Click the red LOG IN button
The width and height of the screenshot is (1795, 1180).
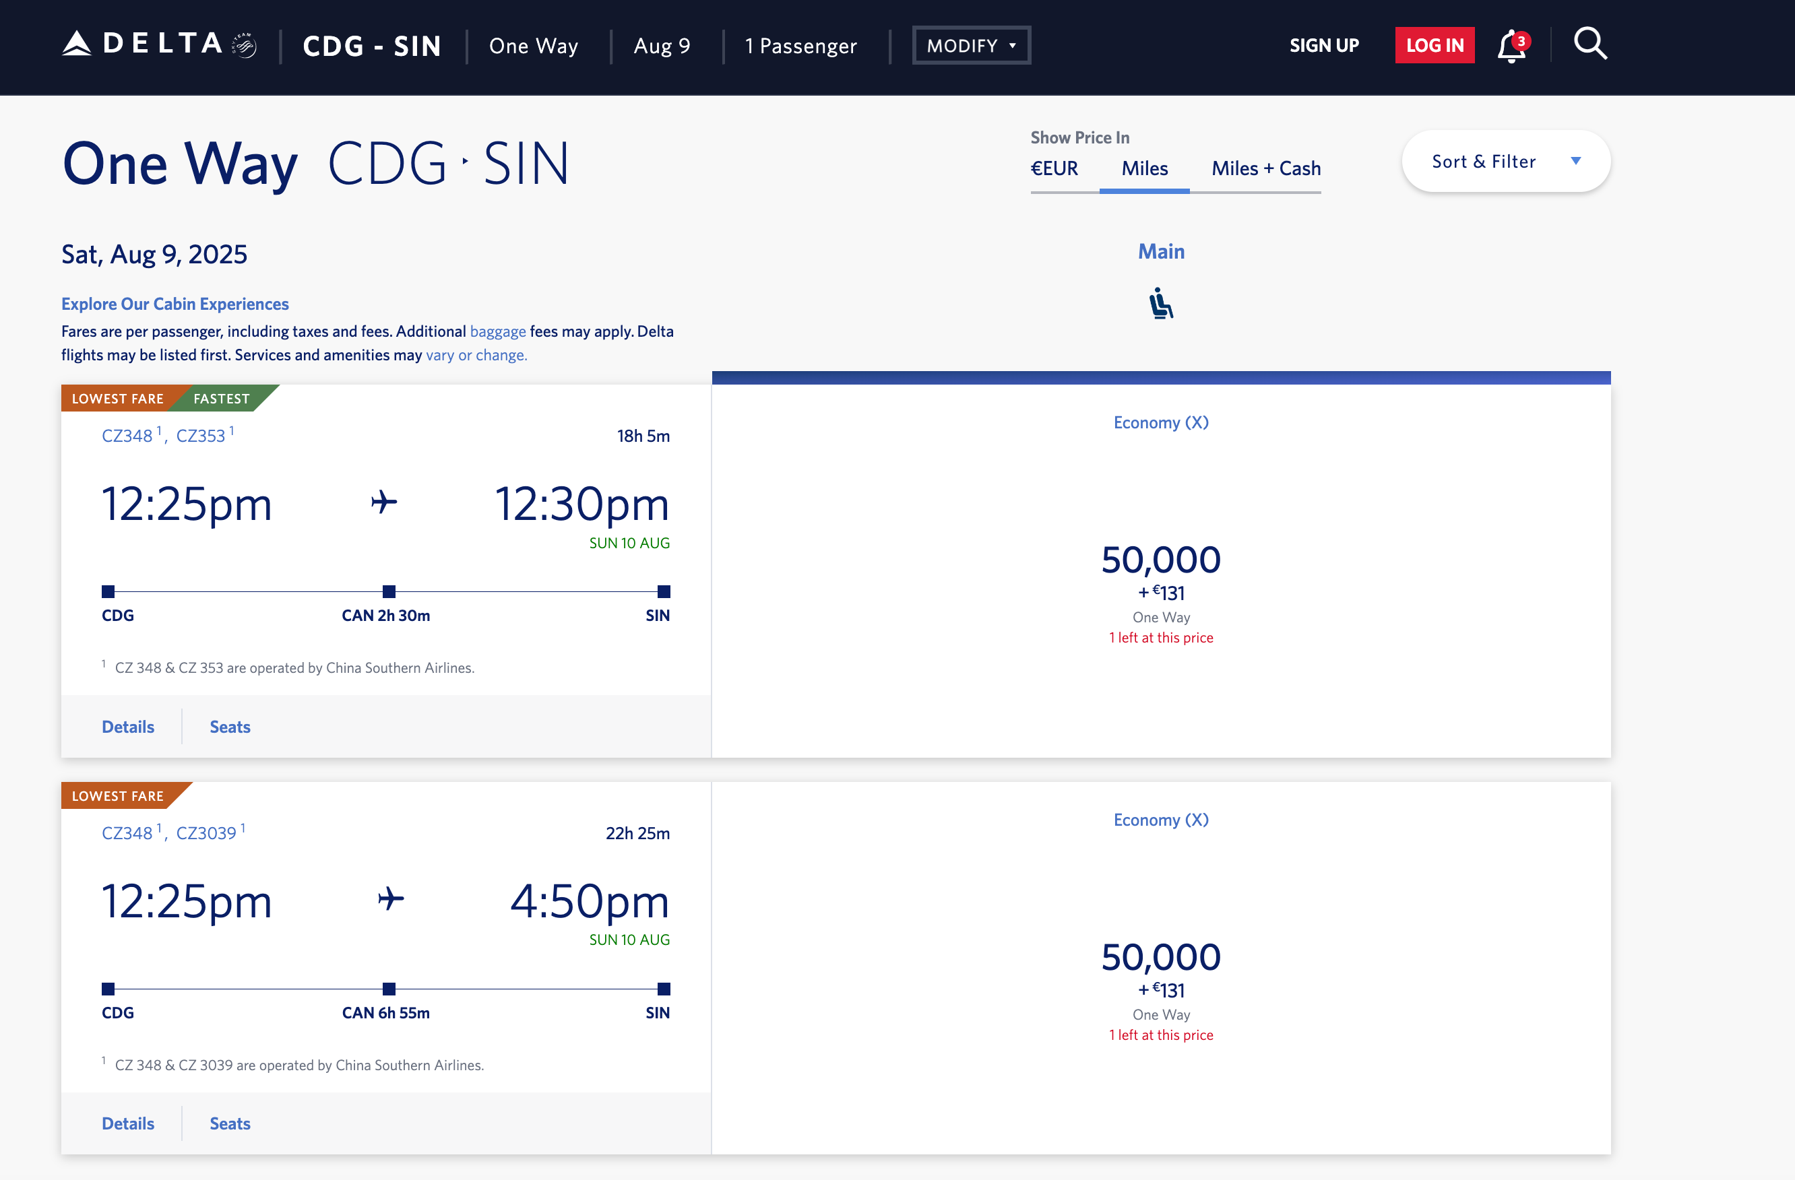(1435, 45)
